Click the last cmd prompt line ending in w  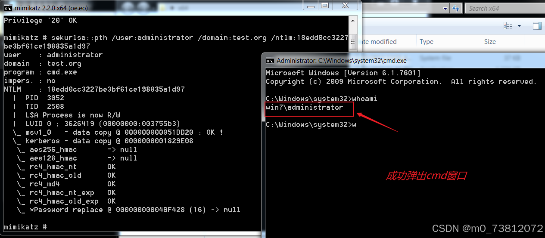[x=311, y=125]
